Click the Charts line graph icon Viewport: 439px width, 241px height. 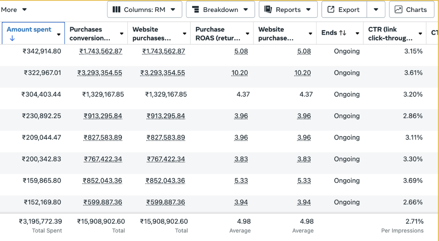399,9
